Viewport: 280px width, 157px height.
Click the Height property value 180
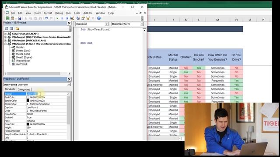click(x=28, y=127)
